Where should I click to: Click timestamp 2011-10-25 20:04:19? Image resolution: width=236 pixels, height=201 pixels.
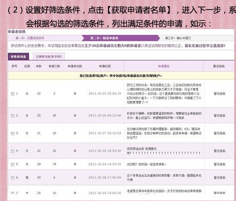pyautogui.click(x=105, y=93)
